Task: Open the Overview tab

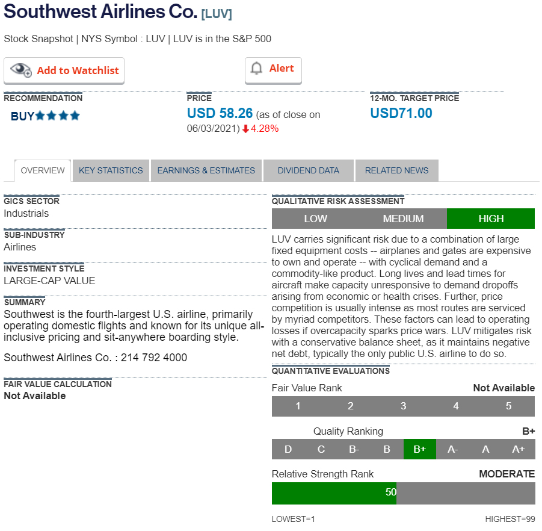Action: [43, 170]
